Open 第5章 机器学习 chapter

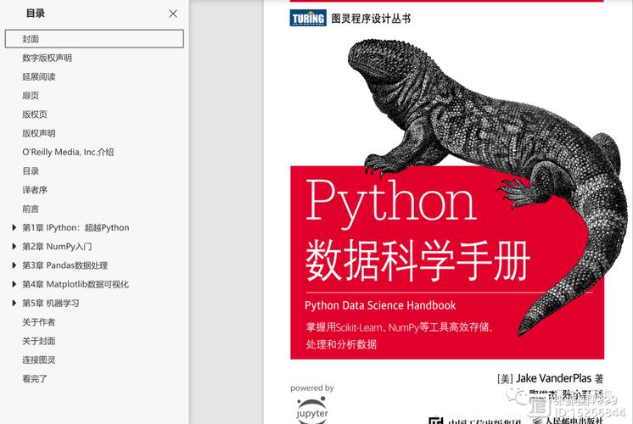point(50,303)
